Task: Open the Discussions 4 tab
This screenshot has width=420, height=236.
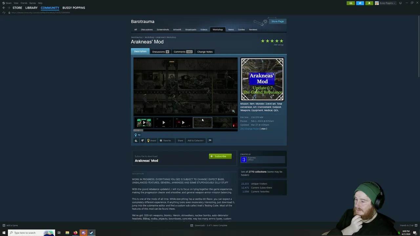Action: (160, 52)
